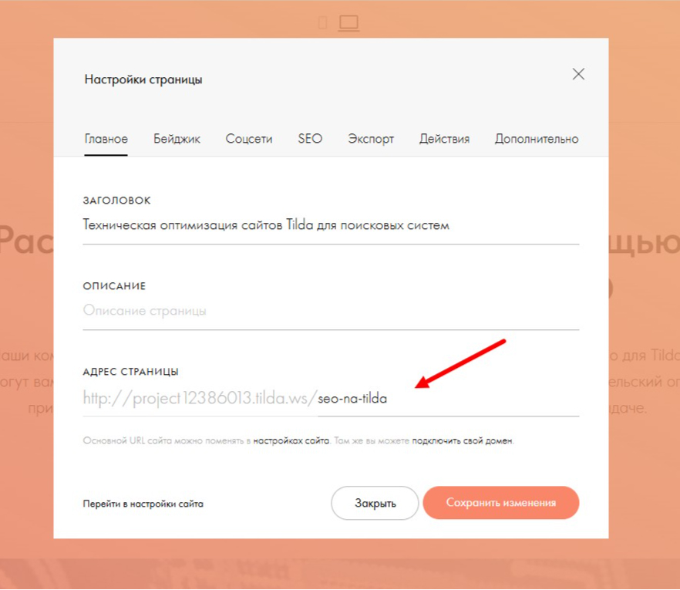The image size is (680, 590).
Task: Switch to desktop preview icon
Action: click(x=348, y=23)
